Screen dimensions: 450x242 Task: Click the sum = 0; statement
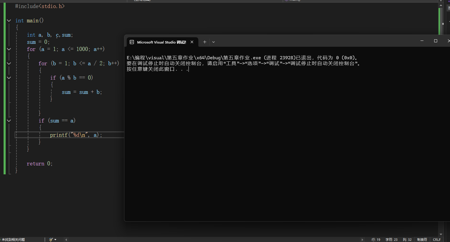point(38,42)
